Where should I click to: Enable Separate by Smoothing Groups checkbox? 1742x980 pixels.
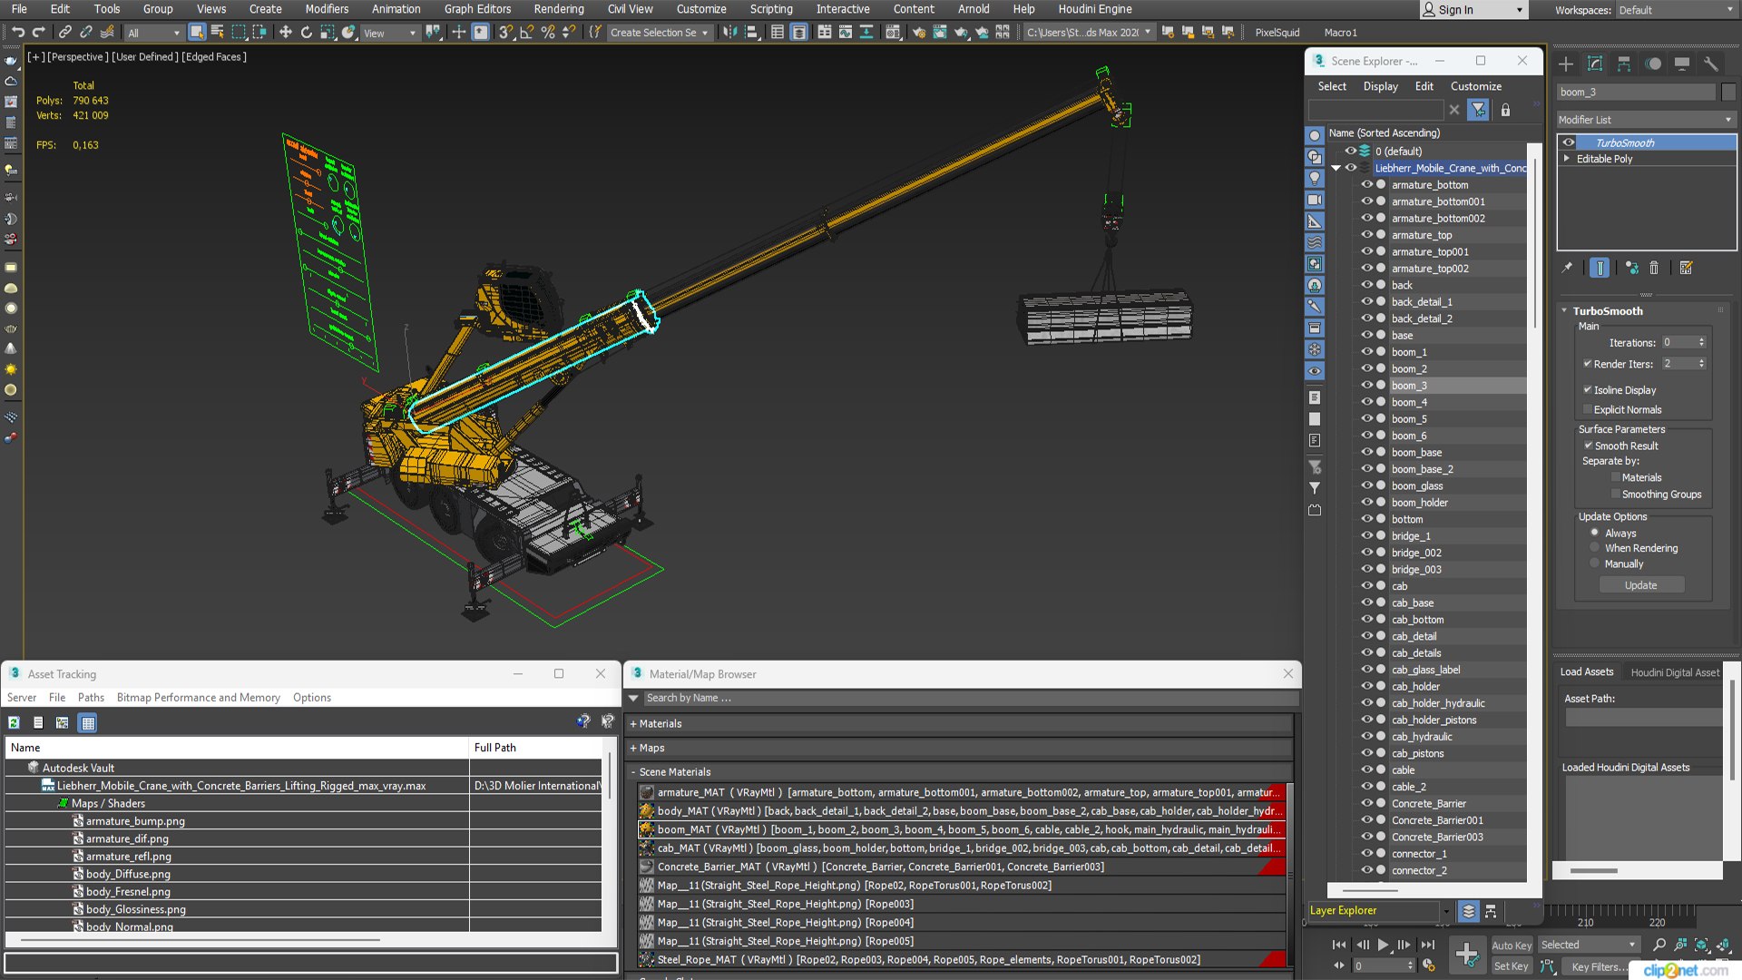click(x=1616, y=494)
